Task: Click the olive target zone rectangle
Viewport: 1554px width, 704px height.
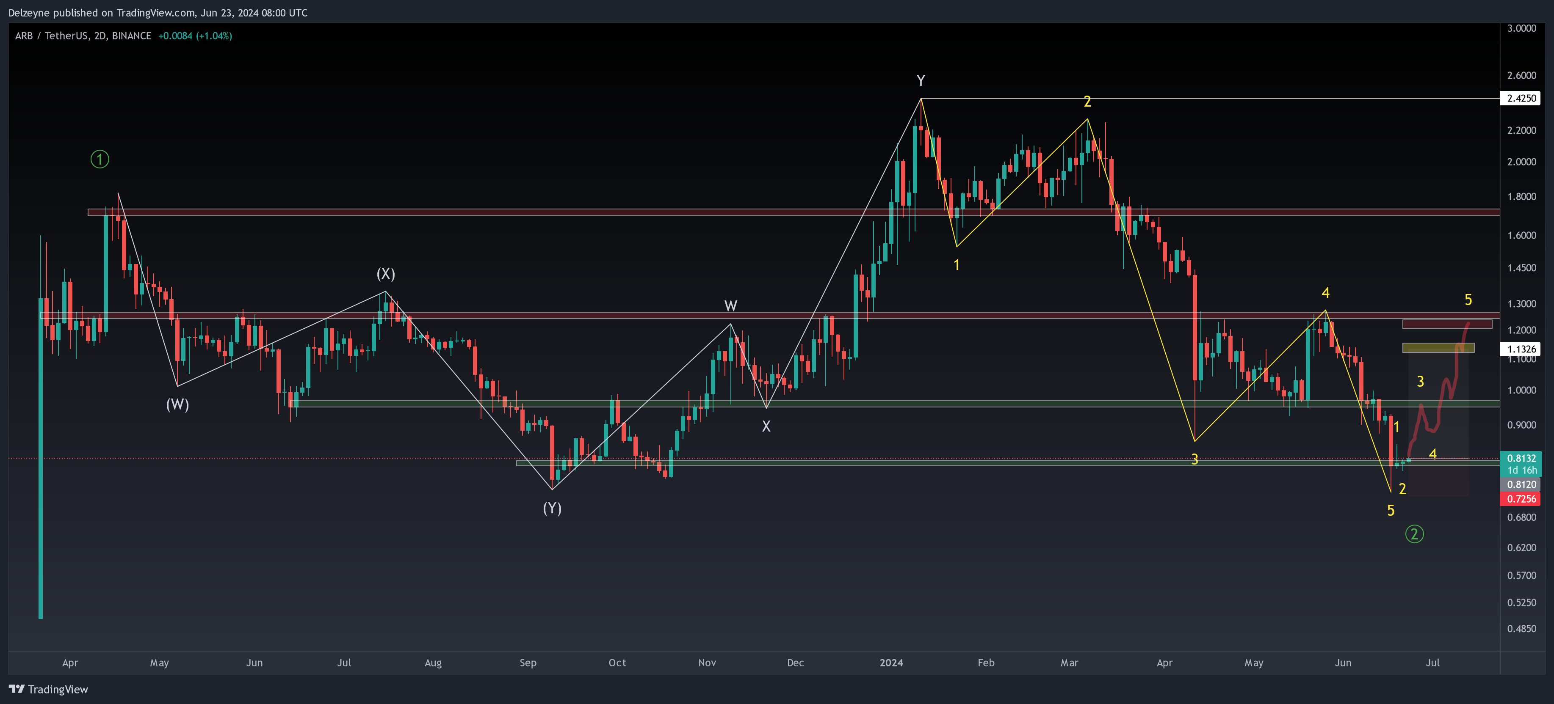Action: 1438,348
